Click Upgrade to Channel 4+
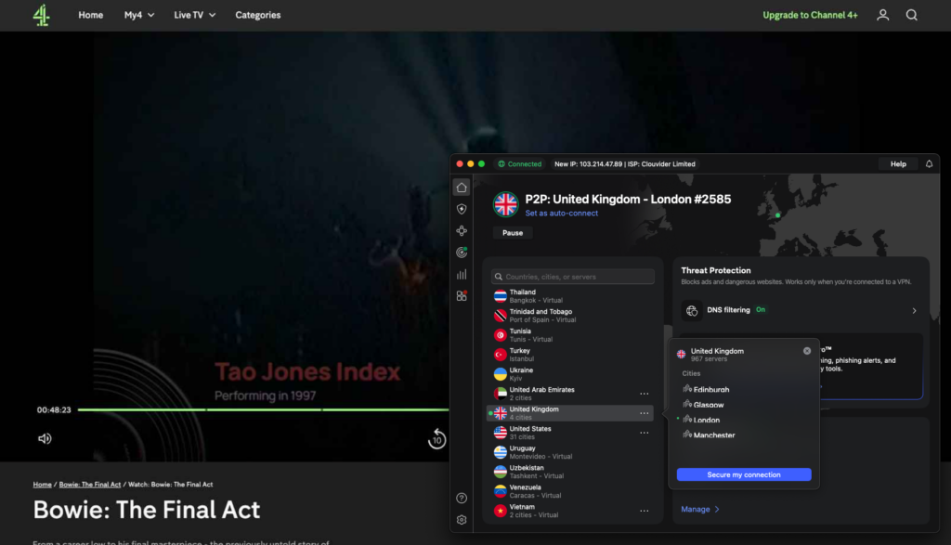951x545 pixels. [x=810, y=15]
